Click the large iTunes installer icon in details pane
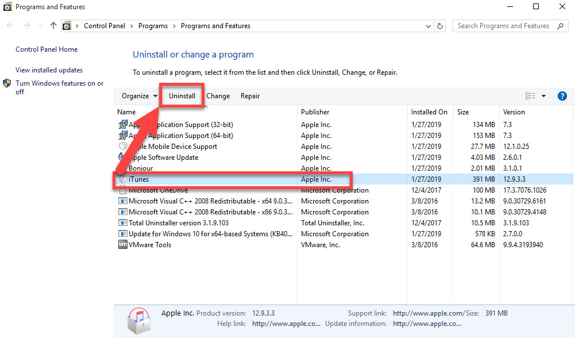The image size is (575, 338). (139, 321)
